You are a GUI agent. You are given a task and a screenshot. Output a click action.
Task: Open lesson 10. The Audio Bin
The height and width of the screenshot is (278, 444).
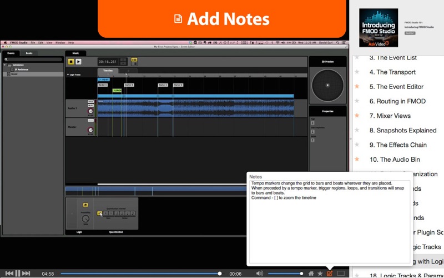click(395, 160)
